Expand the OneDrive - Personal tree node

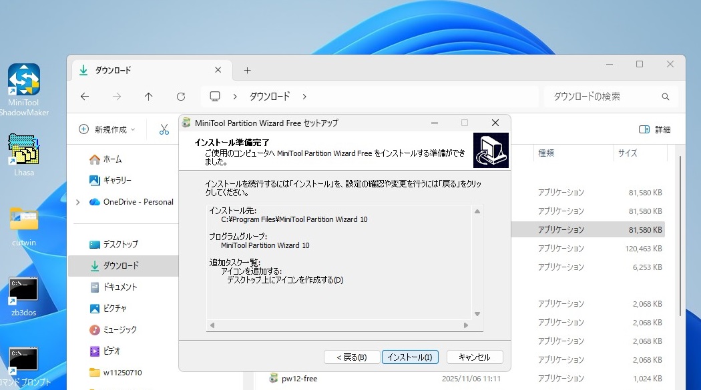(x=78, y=202)
